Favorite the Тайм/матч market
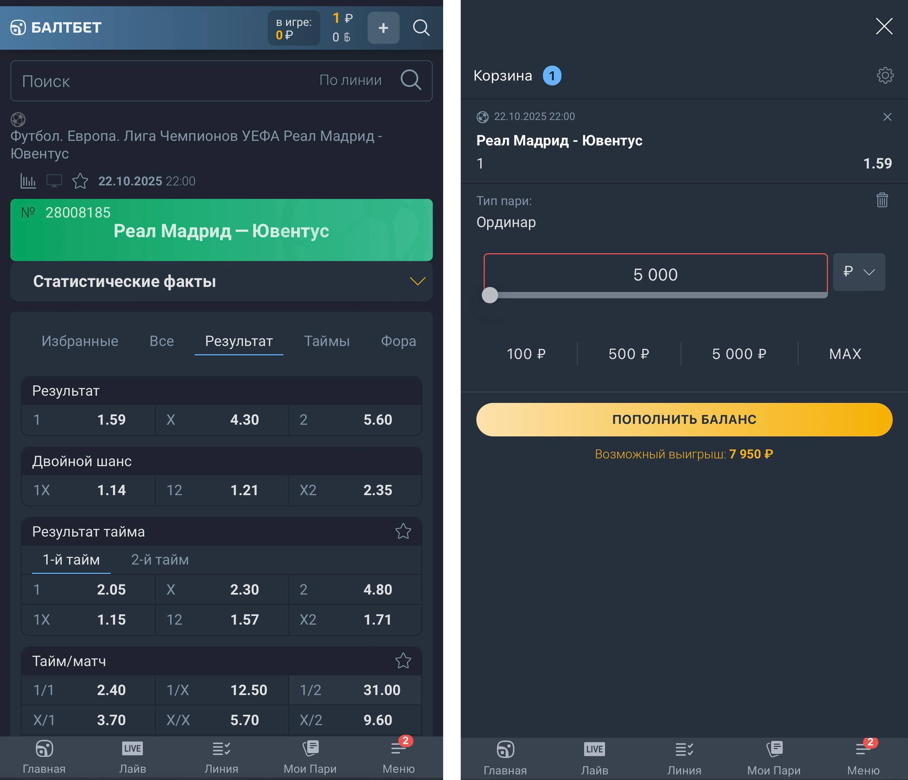Screen dimensions: 908x780 403,661
